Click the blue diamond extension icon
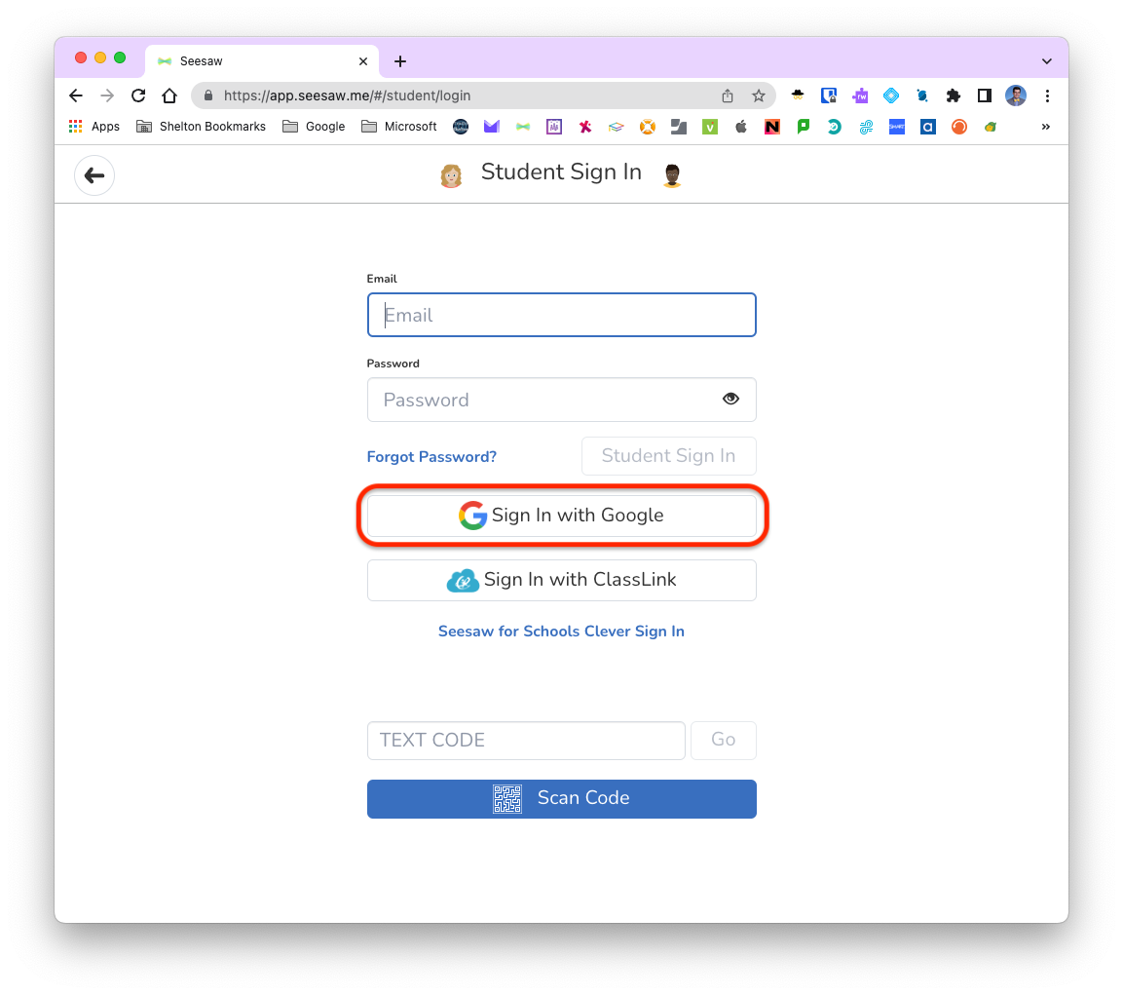 [891, 96]
